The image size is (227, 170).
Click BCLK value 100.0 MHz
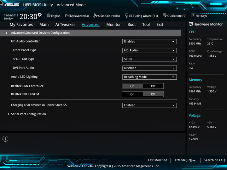pyautogui.click(x=195, y=56)
